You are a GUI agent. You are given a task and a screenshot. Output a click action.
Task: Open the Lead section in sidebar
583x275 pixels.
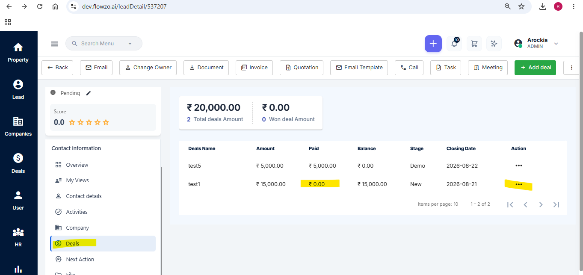pos(18,90)
